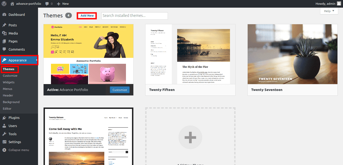Click the themes count badge 4
Screen dimensions: 343x165
click(68, 16)
